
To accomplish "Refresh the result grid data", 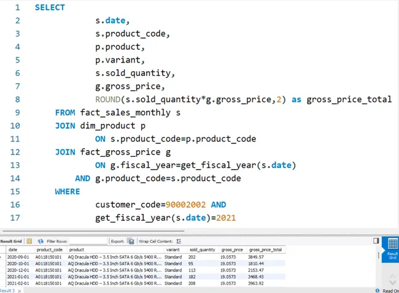I will point(41,241).
